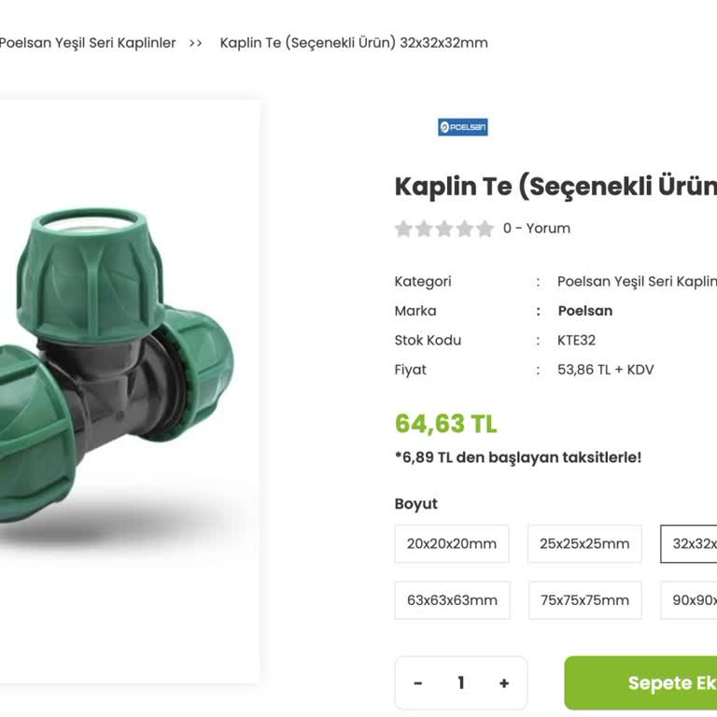Open the Kategori value Poelsan Yeşil Seri link
The height and width of the screenshot is (717, 717).
pyautogui.click(x=637, y=281)
